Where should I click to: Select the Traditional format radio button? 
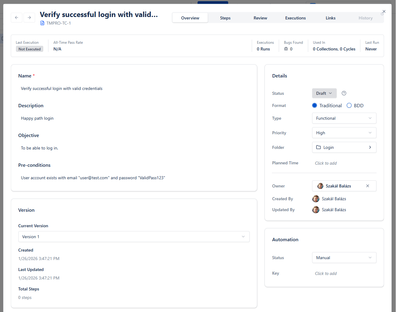tap(314, 105)
